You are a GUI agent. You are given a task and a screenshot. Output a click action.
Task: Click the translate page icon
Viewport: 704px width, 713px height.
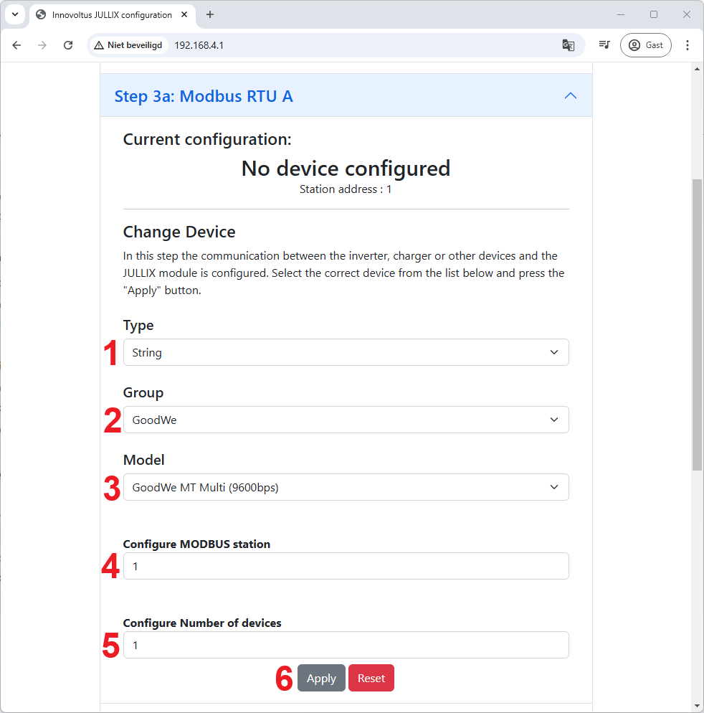(x=568, y=45)
